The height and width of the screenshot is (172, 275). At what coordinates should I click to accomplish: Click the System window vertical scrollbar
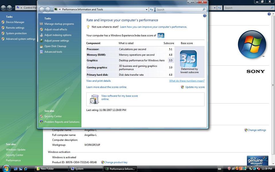click(x=273, y=85)
